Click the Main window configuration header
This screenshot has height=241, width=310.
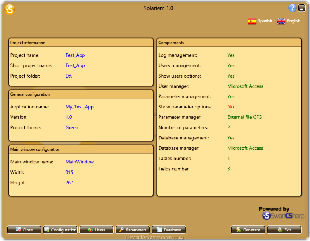tap(81, 149)
